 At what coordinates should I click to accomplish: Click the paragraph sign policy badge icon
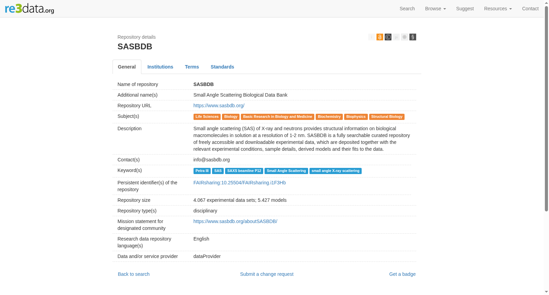[x=412, y=37]
